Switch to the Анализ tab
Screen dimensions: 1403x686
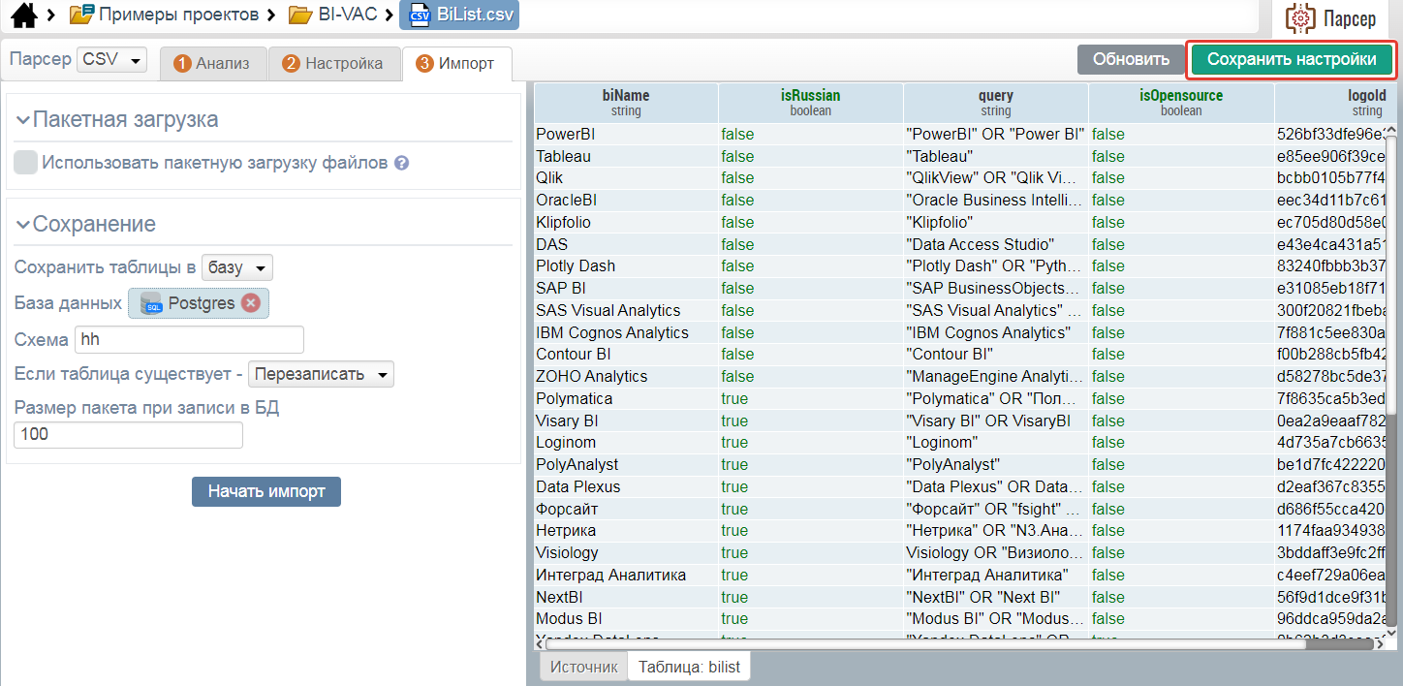click(x=211, y=63)
